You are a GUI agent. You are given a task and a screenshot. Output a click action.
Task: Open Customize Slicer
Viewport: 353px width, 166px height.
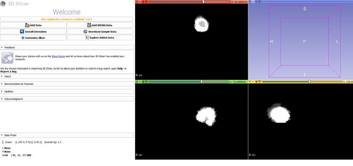click(33, 38)
